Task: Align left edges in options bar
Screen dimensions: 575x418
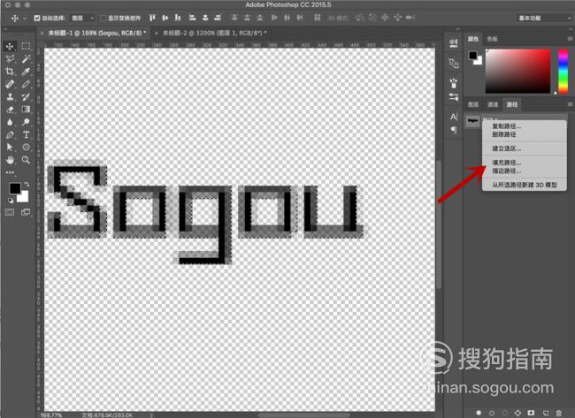Action: [x=193, y=18]
